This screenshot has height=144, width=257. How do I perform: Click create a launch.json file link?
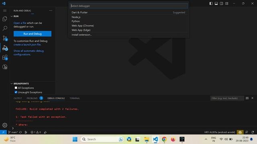click(x=27, y=44)
